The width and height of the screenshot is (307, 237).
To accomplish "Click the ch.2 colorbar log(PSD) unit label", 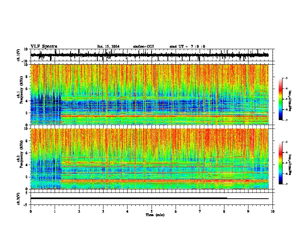I will (290, 165).
